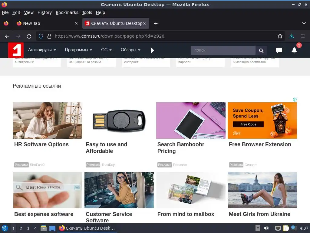Open the Help menu
310x233 pixels.
point(101,12)
